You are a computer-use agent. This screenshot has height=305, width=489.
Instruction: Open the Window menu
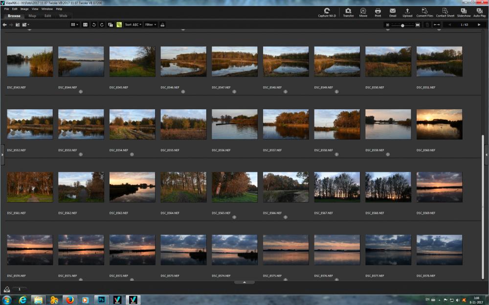[x=47, y=9]
